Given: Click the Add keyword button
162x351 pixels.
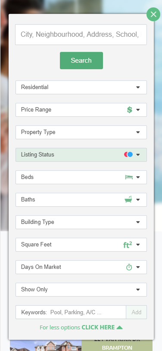Looking at the screenshot, I should click(136, 312).
